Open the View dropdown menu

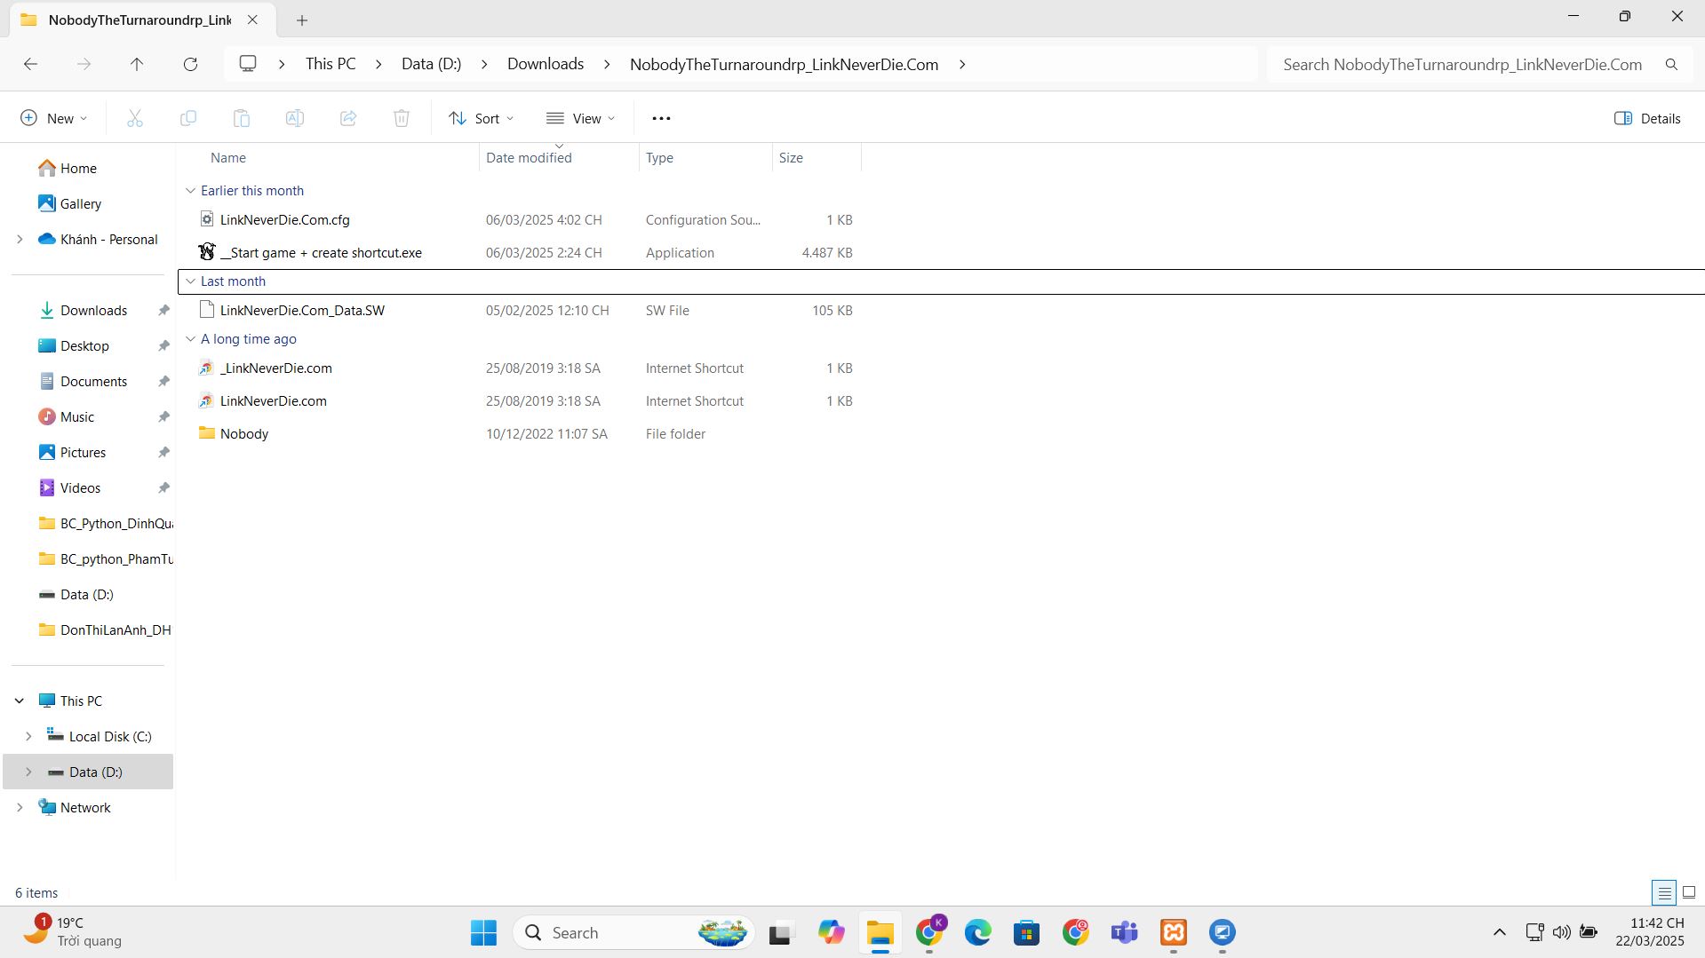581,118
